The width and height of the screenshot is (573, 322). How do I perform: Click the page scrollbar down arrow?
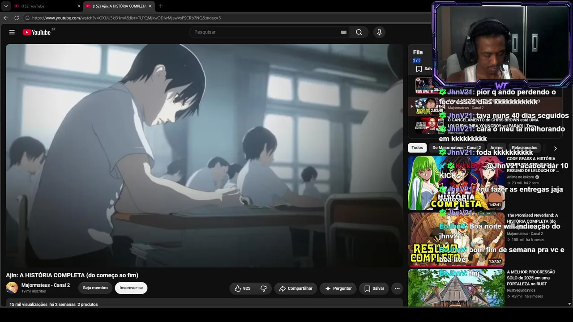tap(570, 304)
